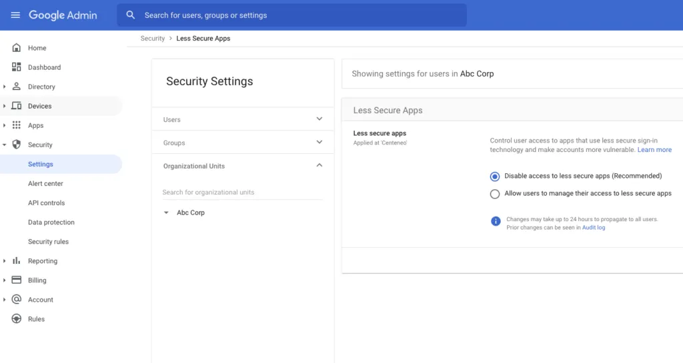683x363 pixels.
Task: Click the blue info icon
Action: pyautogui.click(x=496, y=221)
